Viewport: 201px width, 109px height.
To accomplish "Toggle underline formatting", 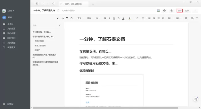I will (114, 18).
